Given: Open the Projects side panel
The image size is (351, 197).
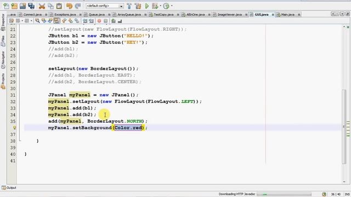Looking at the screenshot, I should 3,82.
